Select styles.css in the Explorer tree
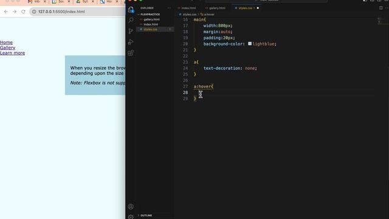This screenshot has height=219, width=389. coord(150,29)
